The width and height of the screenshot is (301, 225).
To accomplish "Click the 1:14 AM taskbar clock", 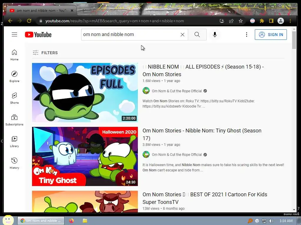I will point(286,221).
